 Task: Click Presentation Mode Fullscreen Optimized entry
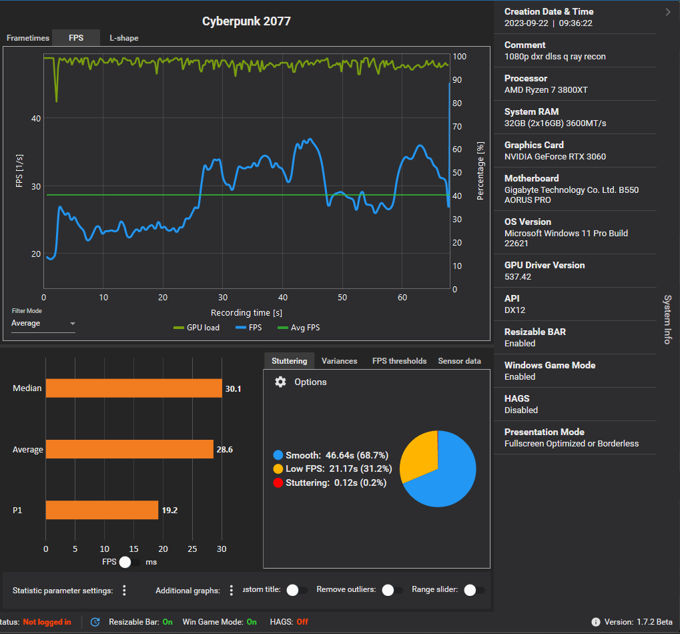(x=575, y=438)
